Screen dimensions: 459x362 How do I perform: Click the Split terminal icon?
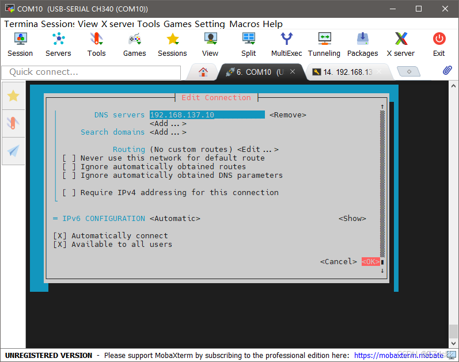click(x=249, y=44)
